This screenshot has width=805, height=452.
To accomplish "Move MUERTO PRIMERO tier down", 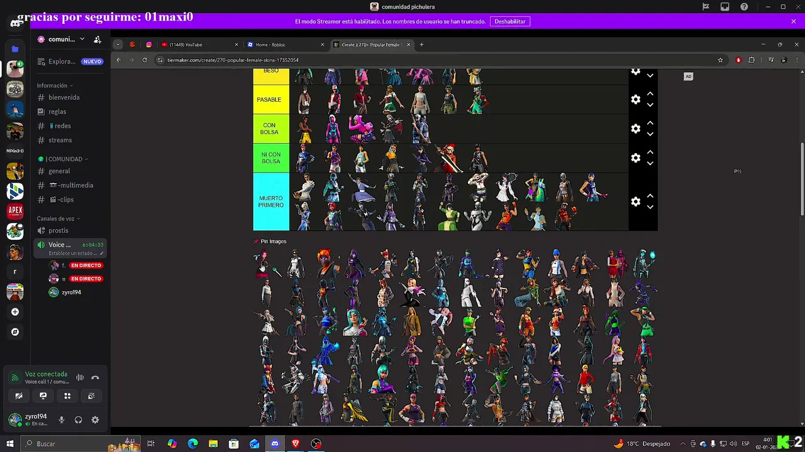I will coord(650,207).
